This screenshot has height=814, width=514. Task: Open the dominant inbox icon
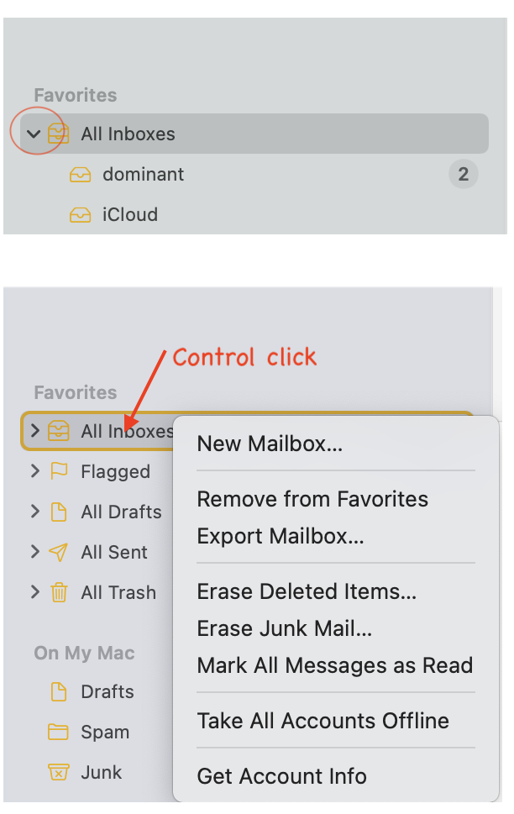click(x=80, y=175)
